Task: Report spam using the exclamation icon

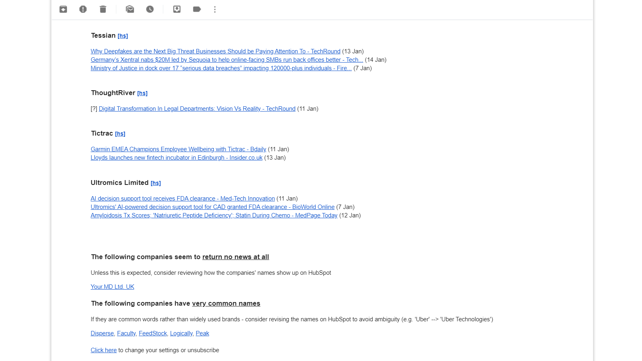Action: tap(83, 9)
